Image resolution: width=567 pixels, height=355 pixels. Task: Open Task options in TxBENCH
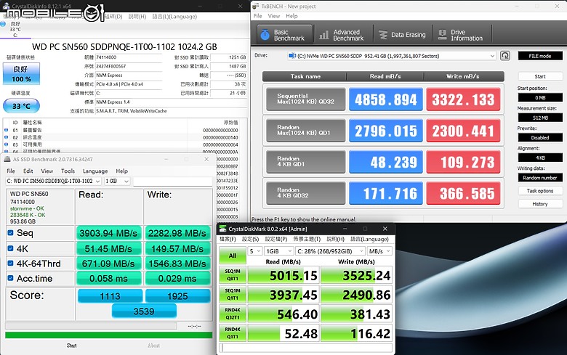(x=540, y=191)
